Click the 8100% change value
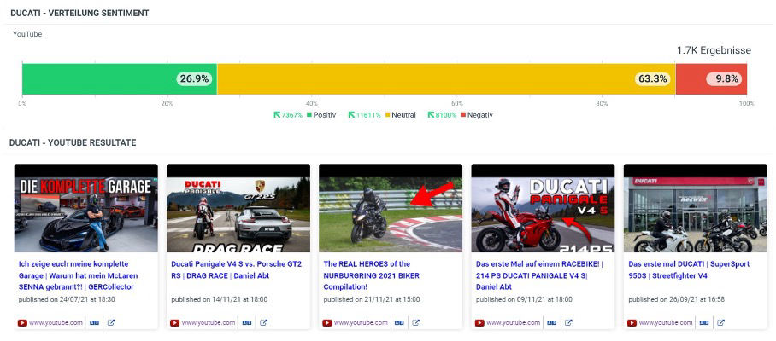The width and height of the screenshot is (776, 341). [446, 115]
